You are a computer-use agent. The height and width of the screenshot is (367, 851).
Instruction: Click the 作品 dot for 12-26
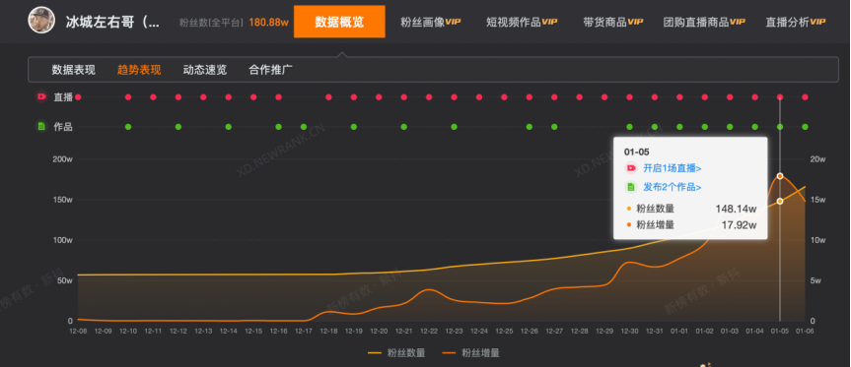point(530,127)
